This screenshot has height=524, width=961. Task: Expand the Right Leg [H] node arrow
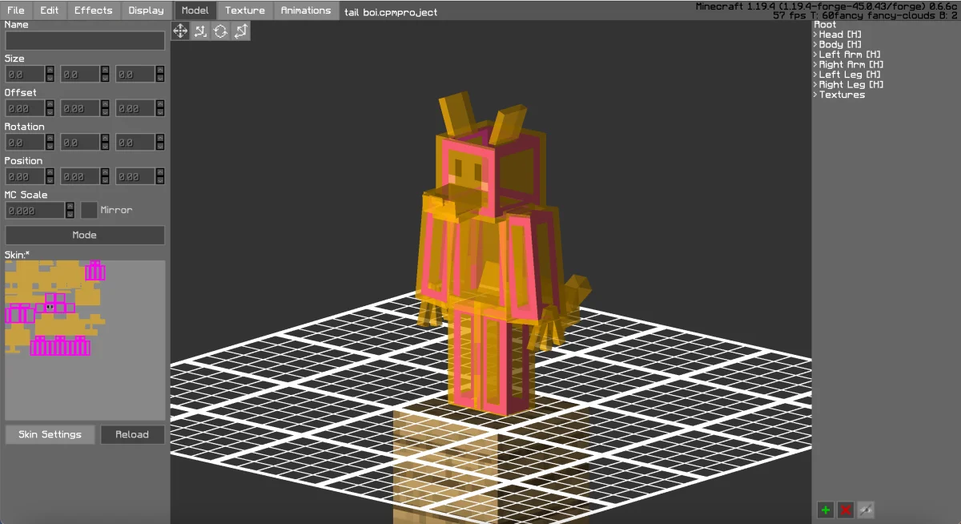[x=815, y=84]
